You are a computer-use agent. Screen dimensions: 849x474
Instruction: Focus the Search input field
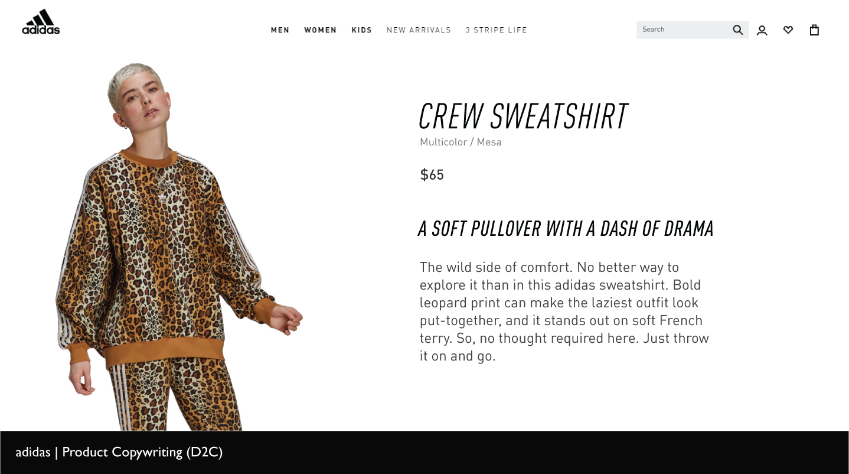click(684, 30)
